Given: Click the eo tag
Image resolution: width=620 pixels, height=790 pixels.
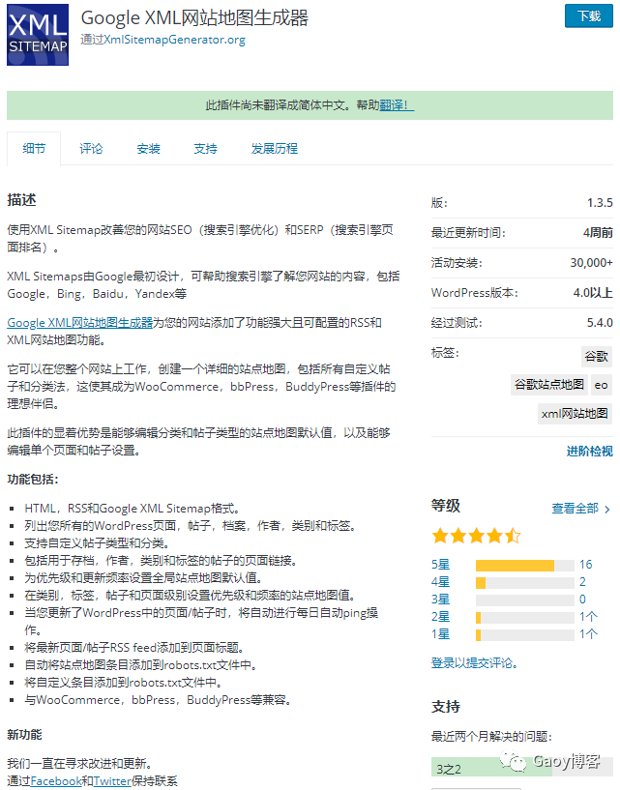Looking at the screenshot, I should pyautogui.click(x=601, y=385).
